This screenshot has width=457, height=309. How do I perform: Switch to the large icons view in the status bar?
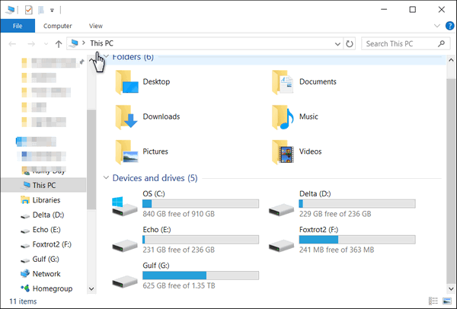pyautogui.click(x=447, y=301)
